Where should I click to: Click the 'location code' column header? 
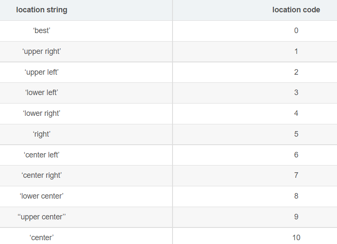[296, 10]
